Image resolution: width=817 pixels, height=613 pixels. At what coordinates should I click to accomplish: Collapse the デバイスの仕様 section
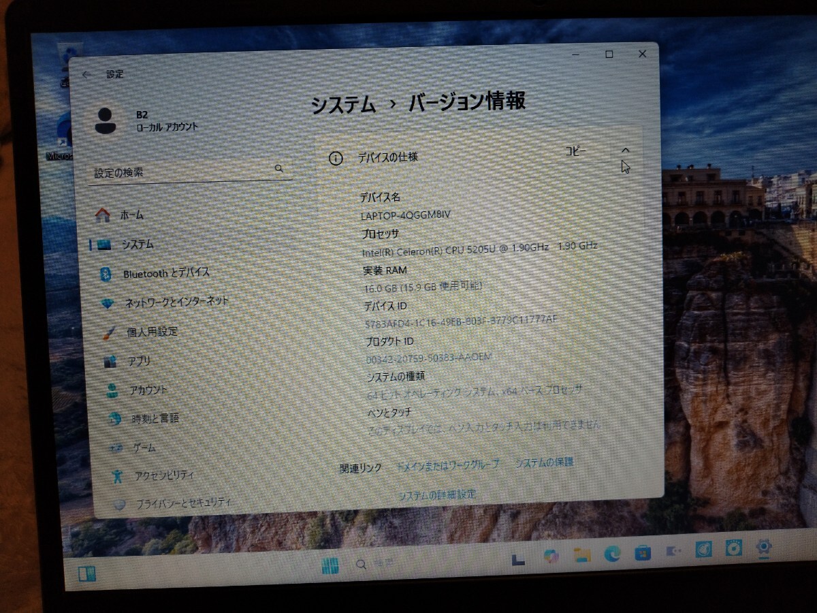pos(626,151)
